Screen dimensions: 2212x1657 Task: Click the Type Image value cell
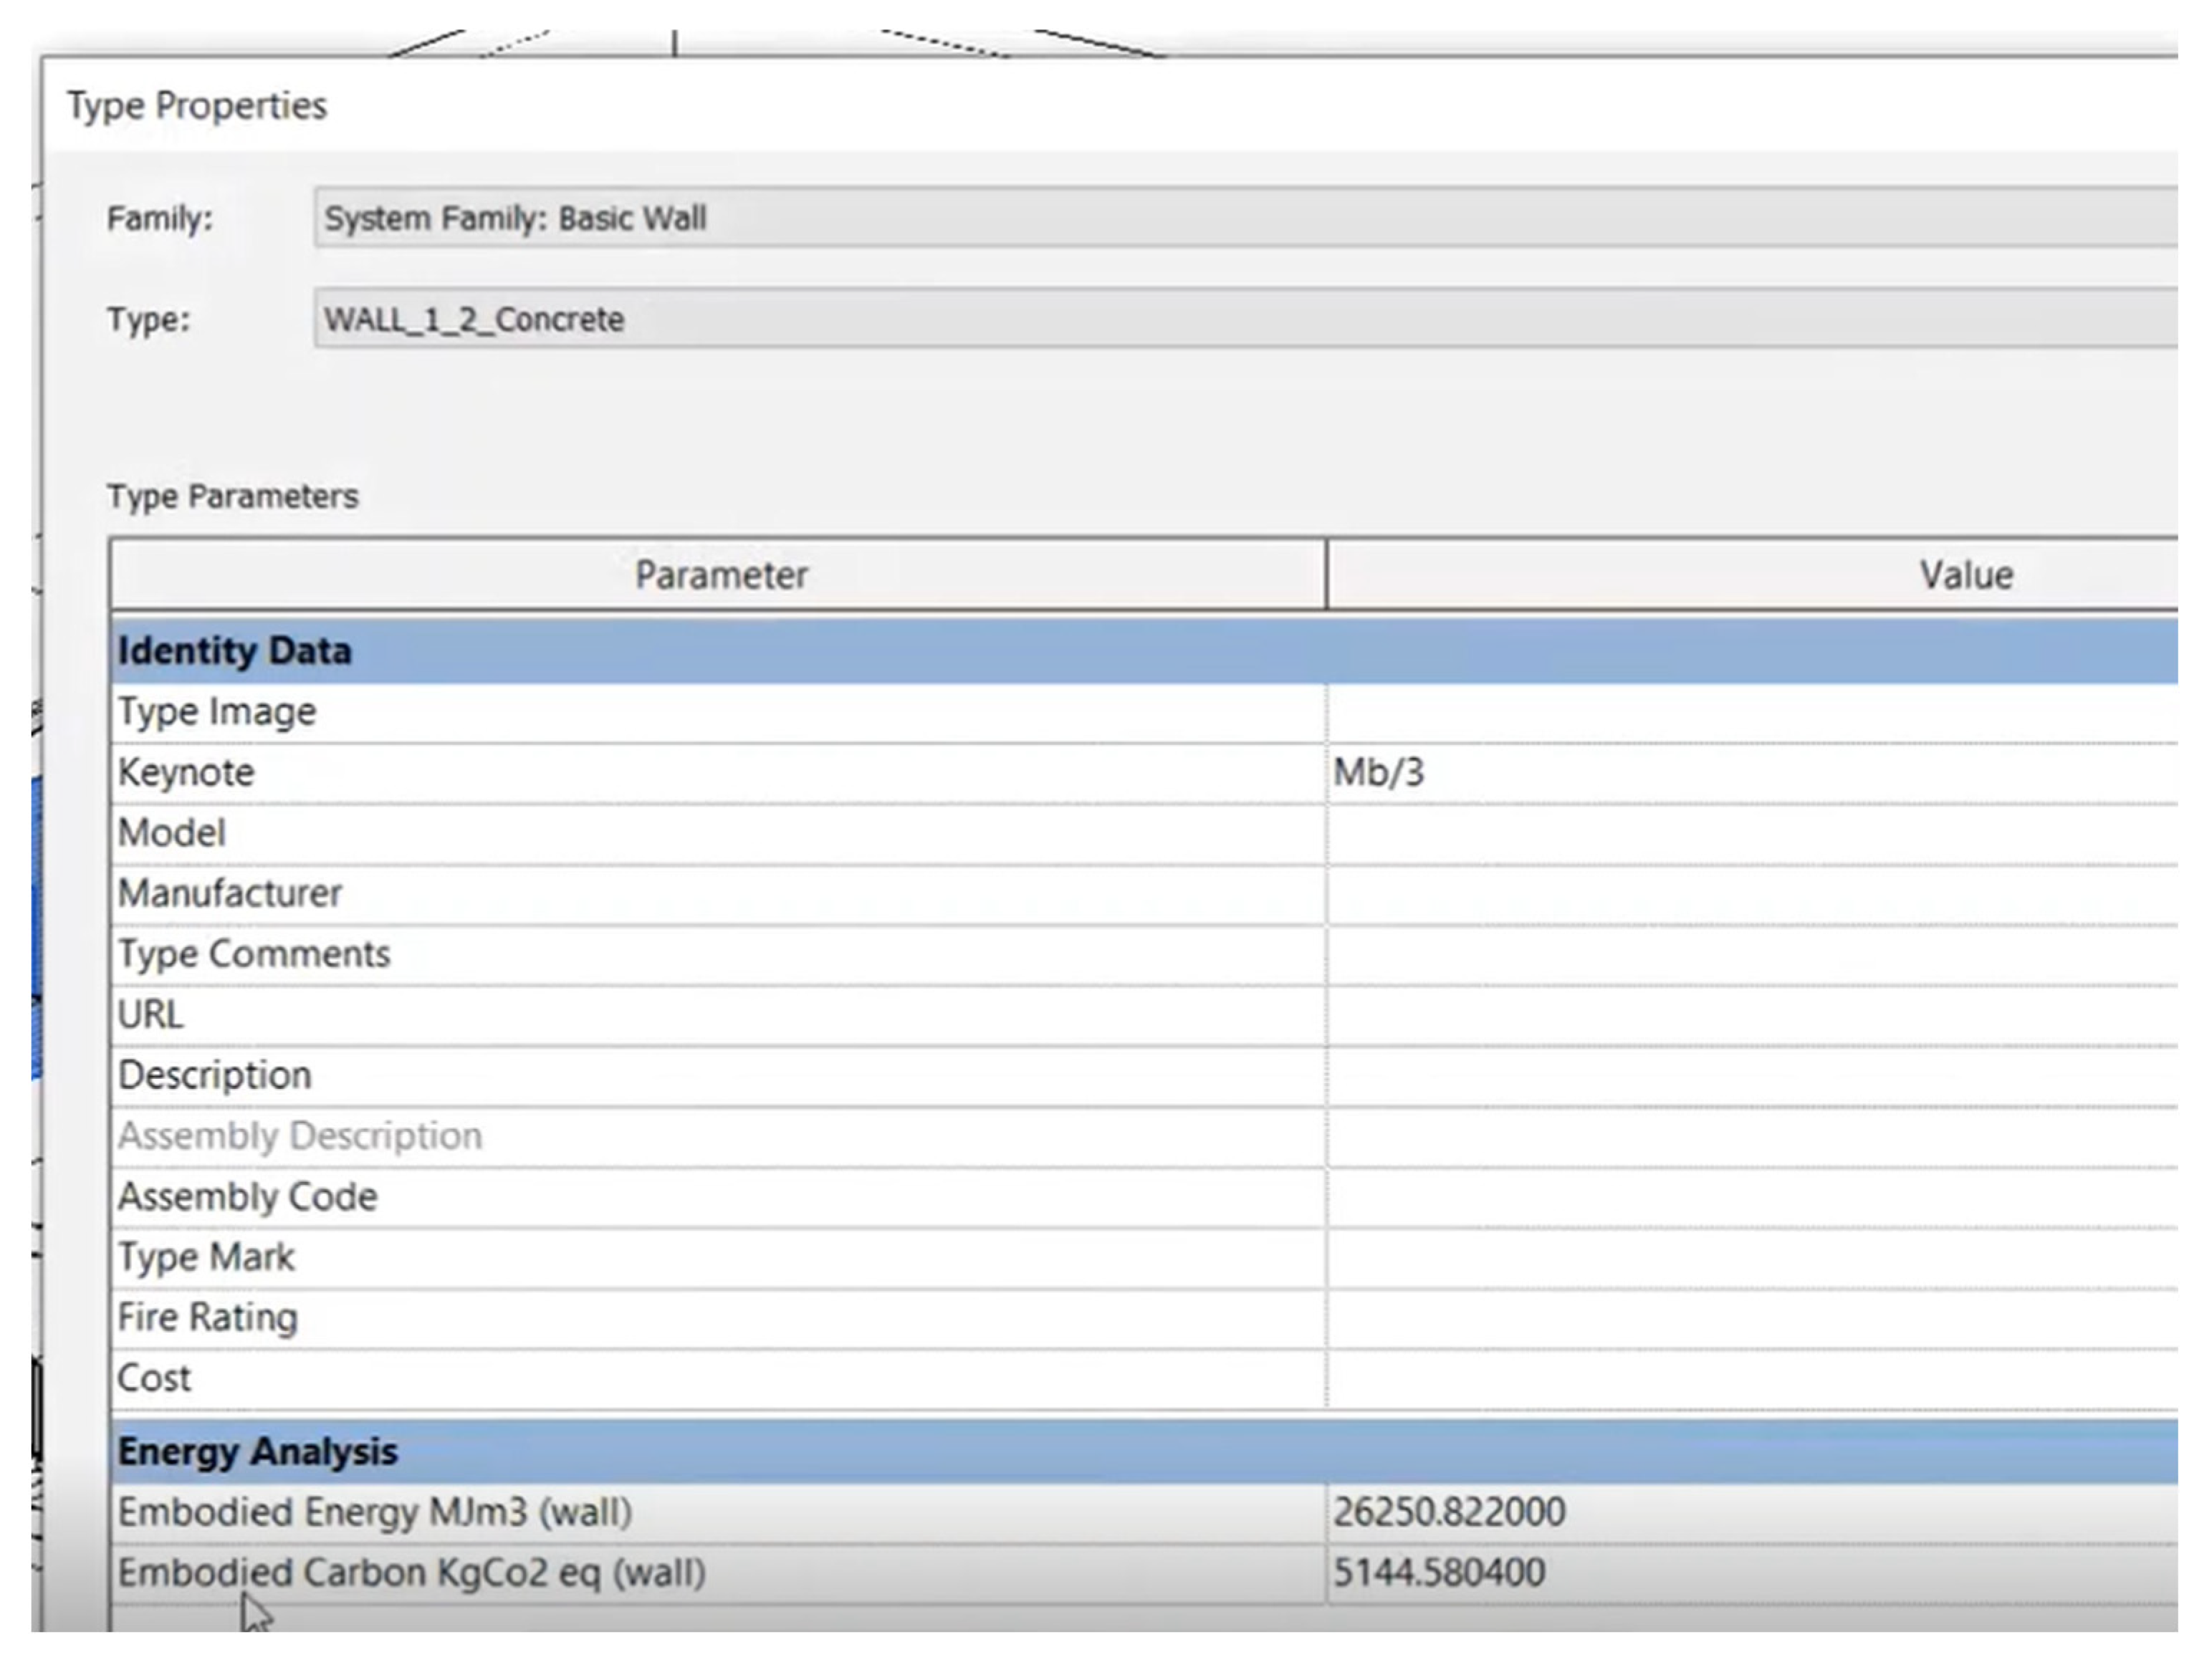pyautogui.click(x=1750, y=712)
